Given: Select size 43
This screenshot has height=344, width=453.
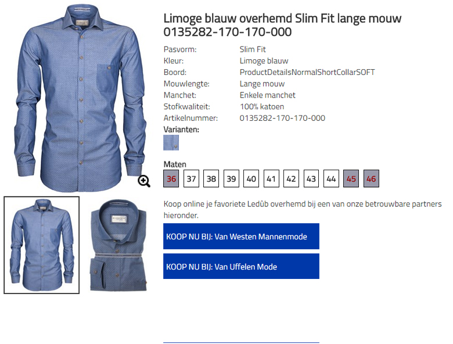Looking at the screenshot, I should [x=311, y=178].
